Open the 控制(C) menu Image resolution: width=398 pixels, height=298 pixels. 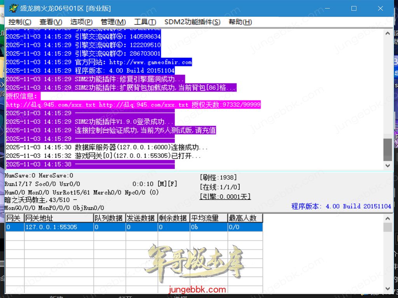20,22
